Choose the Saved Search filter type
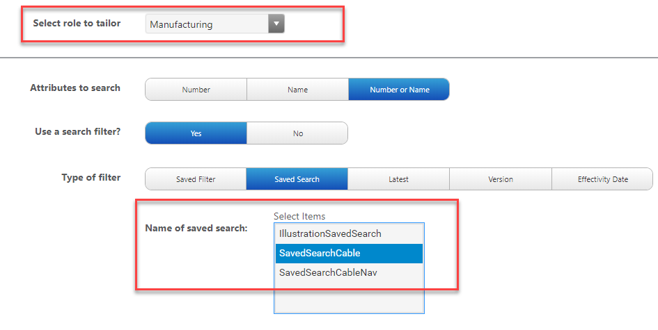Viewport: 658px width, 330px height. [x=297, y=179]
